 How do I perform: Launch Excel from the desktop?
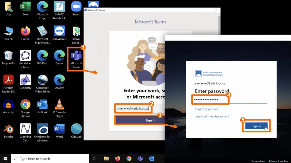25,9
